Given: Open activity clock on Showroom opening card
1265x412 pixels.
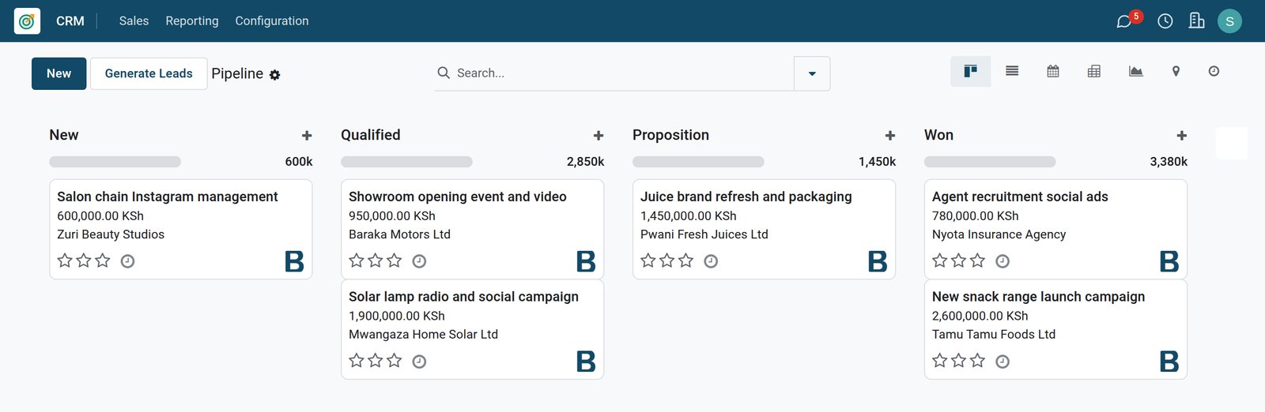Looking at the screenshot, I should (419, 261).
